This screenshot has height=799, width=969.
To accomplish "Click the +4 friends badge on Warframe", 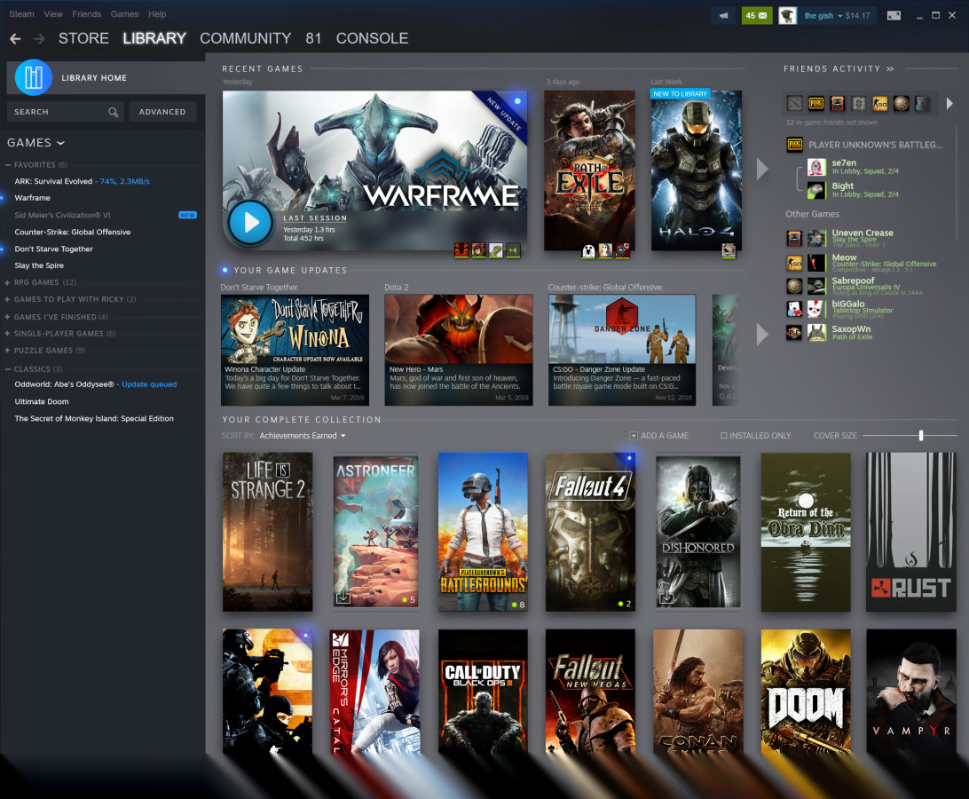I will 513,250.
